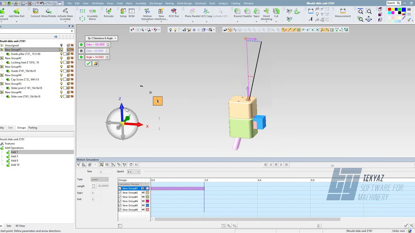The width and height of the screenshot is (415, 233).
Task: Click the New Group#4 magenta color swatch
Action: click(x=148, y=201)
